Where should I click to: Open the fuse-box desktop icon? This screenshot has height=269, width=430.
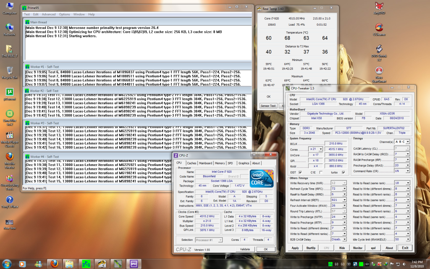pyautogui.click(x=10, y=224)
